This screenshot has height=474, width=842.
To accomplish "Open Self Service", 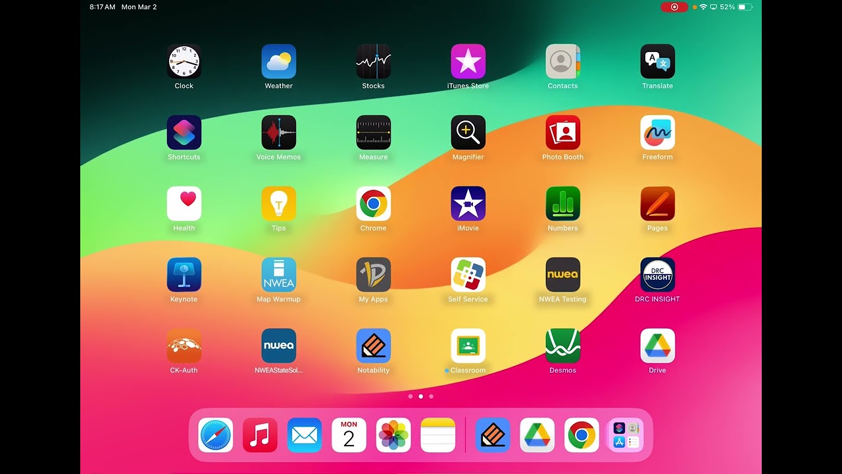I will 468,275.
